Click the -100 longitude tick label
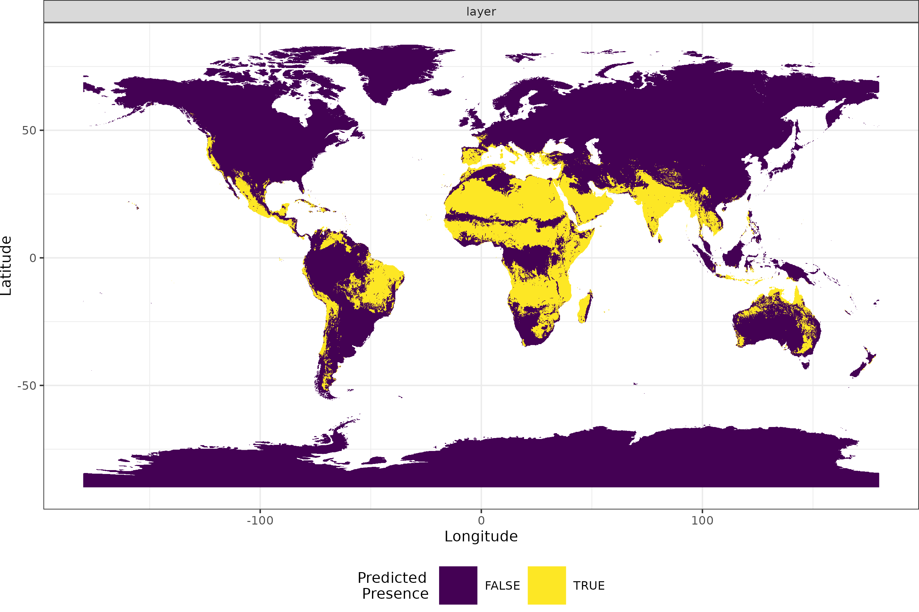 (260, 521)
